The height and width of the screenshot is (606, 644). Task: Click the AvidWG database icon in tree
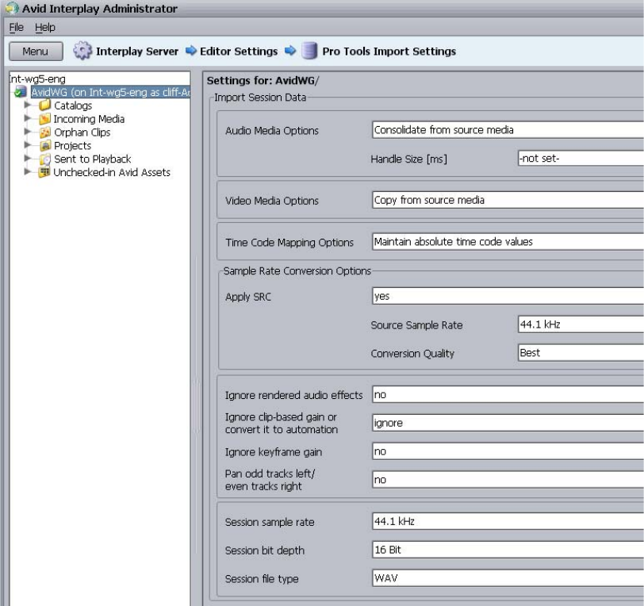coord(21,92)
